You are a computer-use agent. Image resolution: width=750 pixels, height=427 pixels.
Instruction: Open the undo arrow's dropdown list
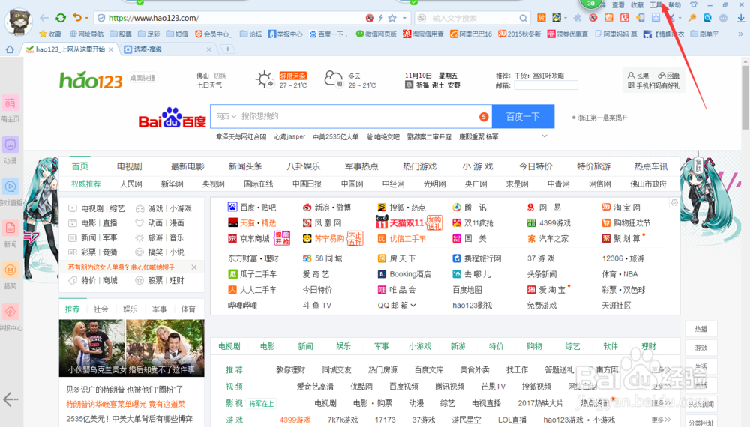[x=86, y=18]
